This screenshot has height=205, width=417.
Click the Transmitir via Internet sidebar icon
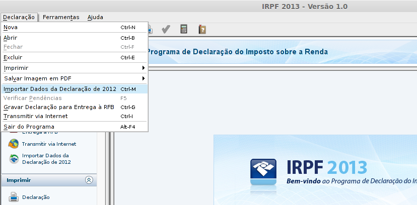(13, 144)
